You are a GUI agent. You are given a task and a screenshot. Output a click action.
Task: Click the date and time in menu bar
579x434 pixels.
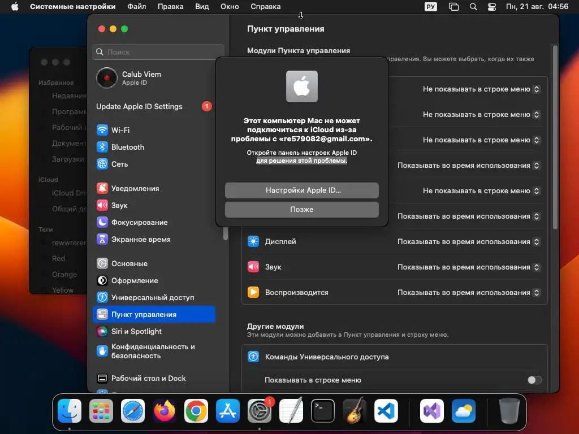point(537,7)
